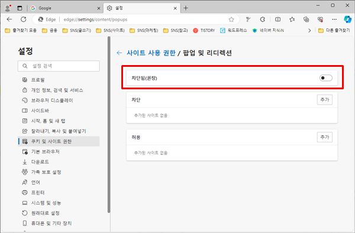Click the browser back arrow
Screen dimensions: 355x233
(9, 20)
